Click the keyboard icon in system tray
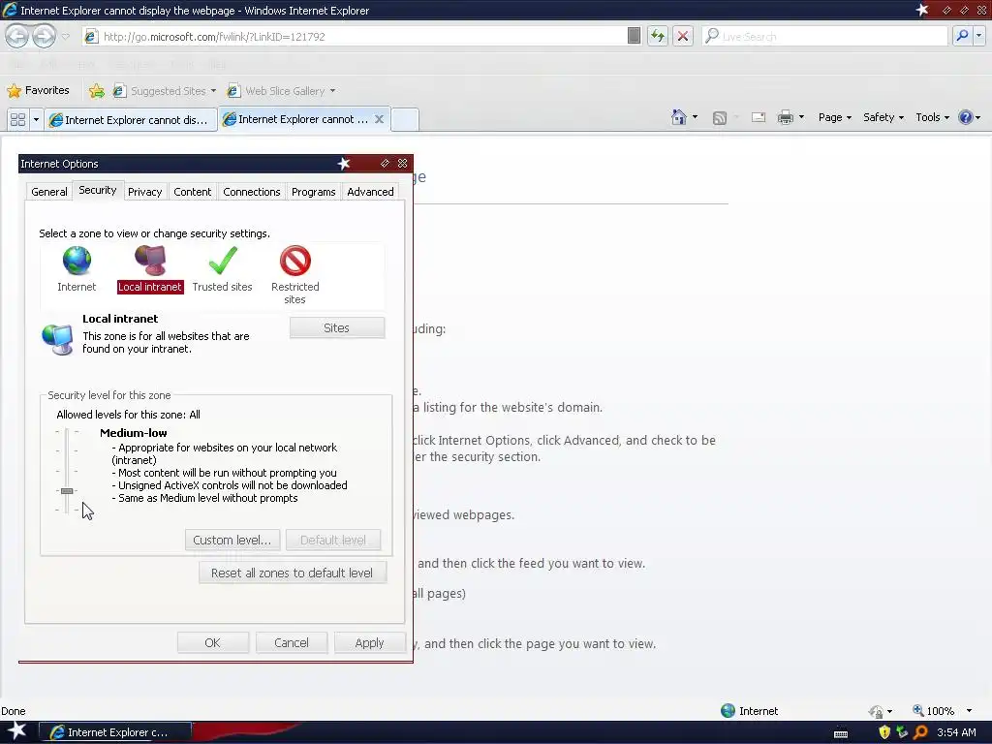The height and width of the screenshot is (744, 992). [841, 734]
